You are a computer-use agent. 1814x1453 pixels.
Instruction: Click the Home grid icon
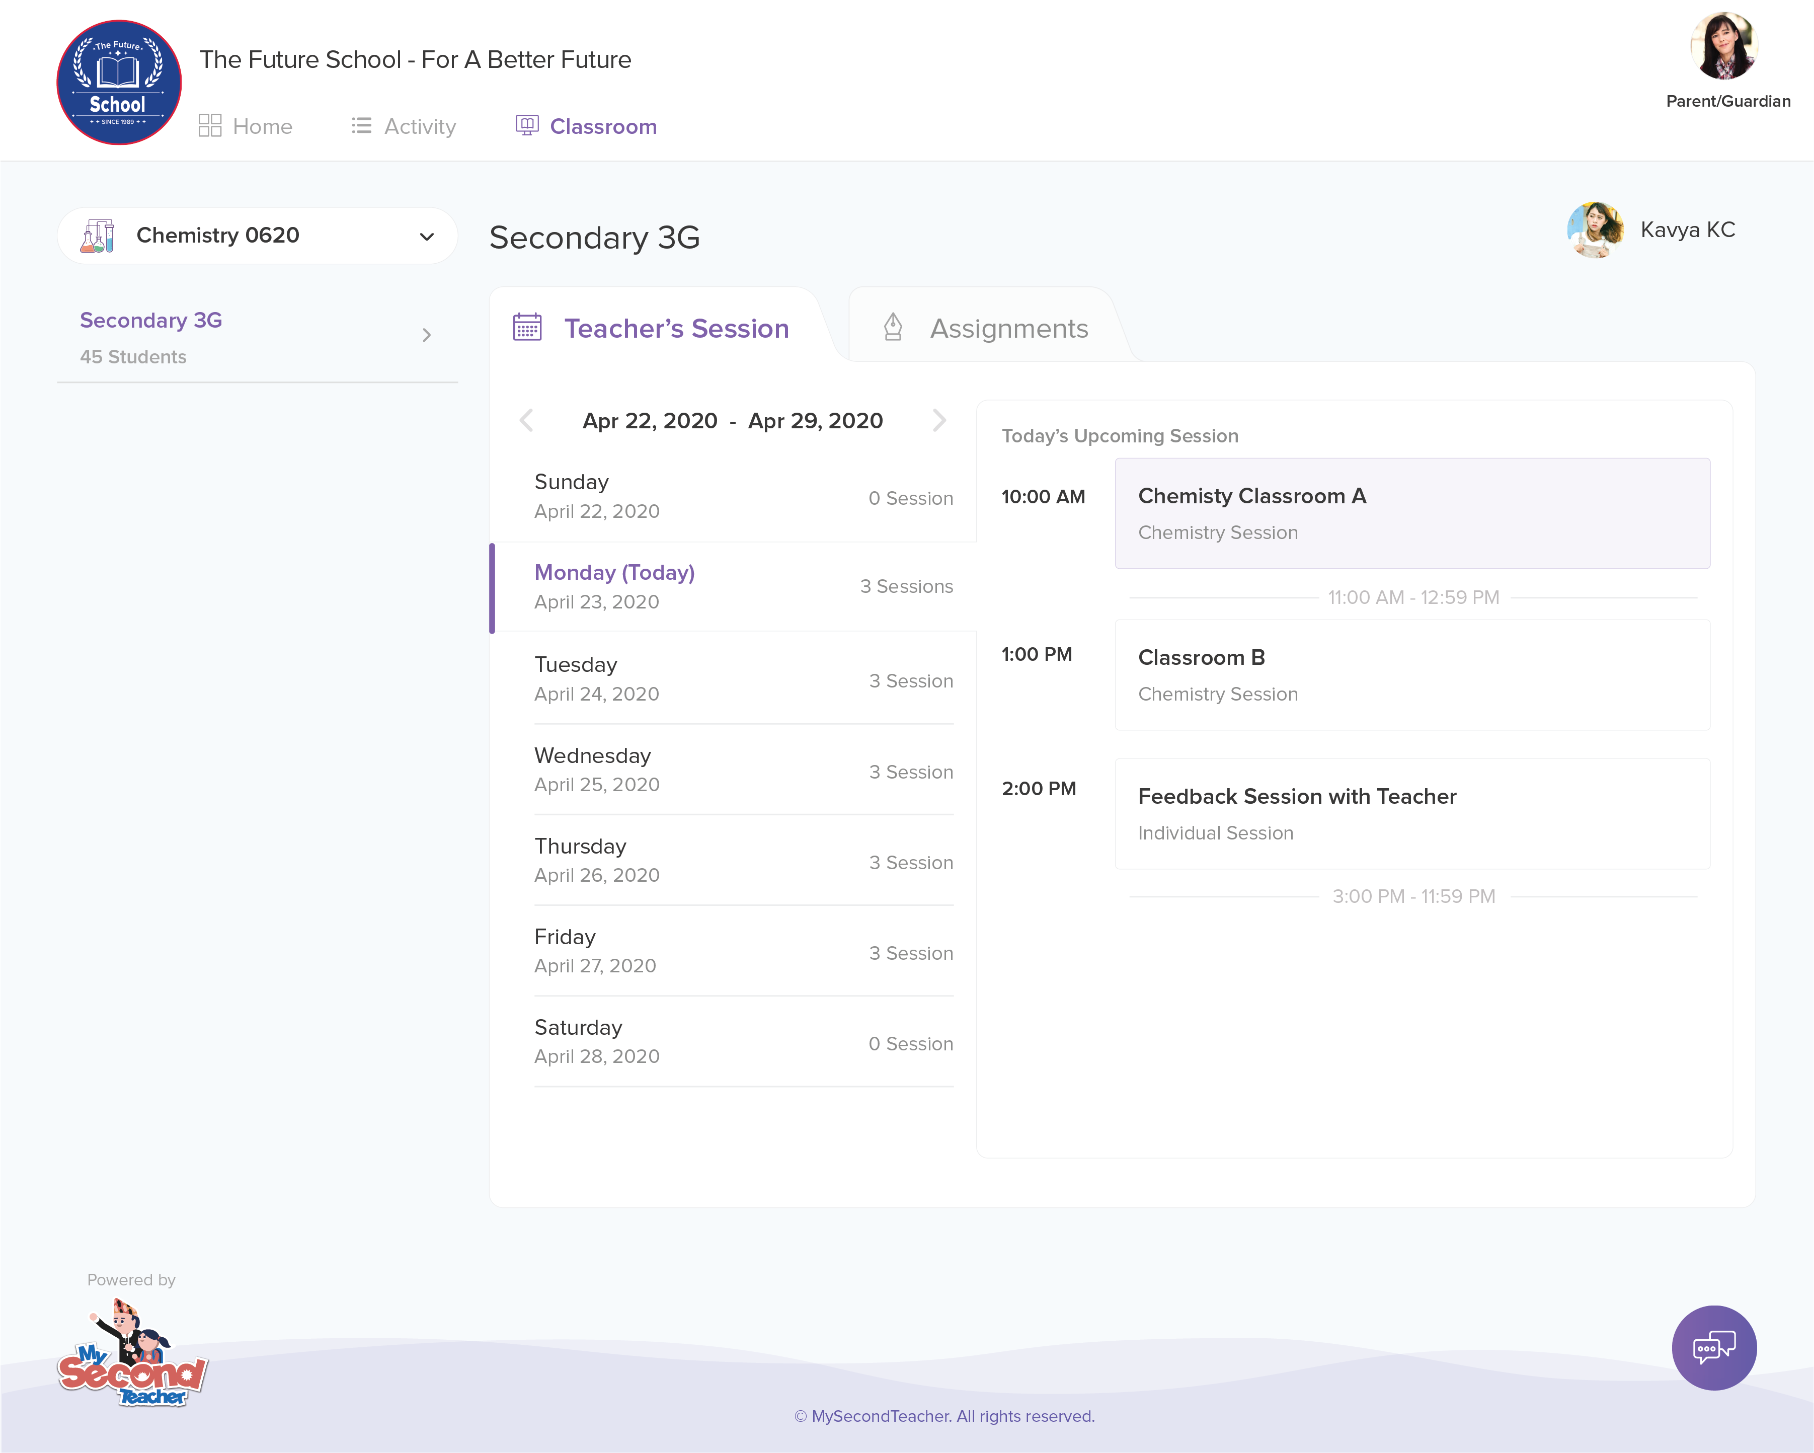pos(209,125)
